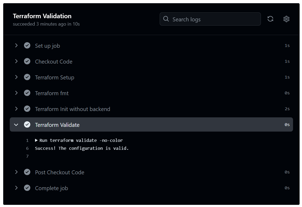Viewport: 302px width, 207px height.
Task: Click log line number 6
Action: click(x=27, y=148)
